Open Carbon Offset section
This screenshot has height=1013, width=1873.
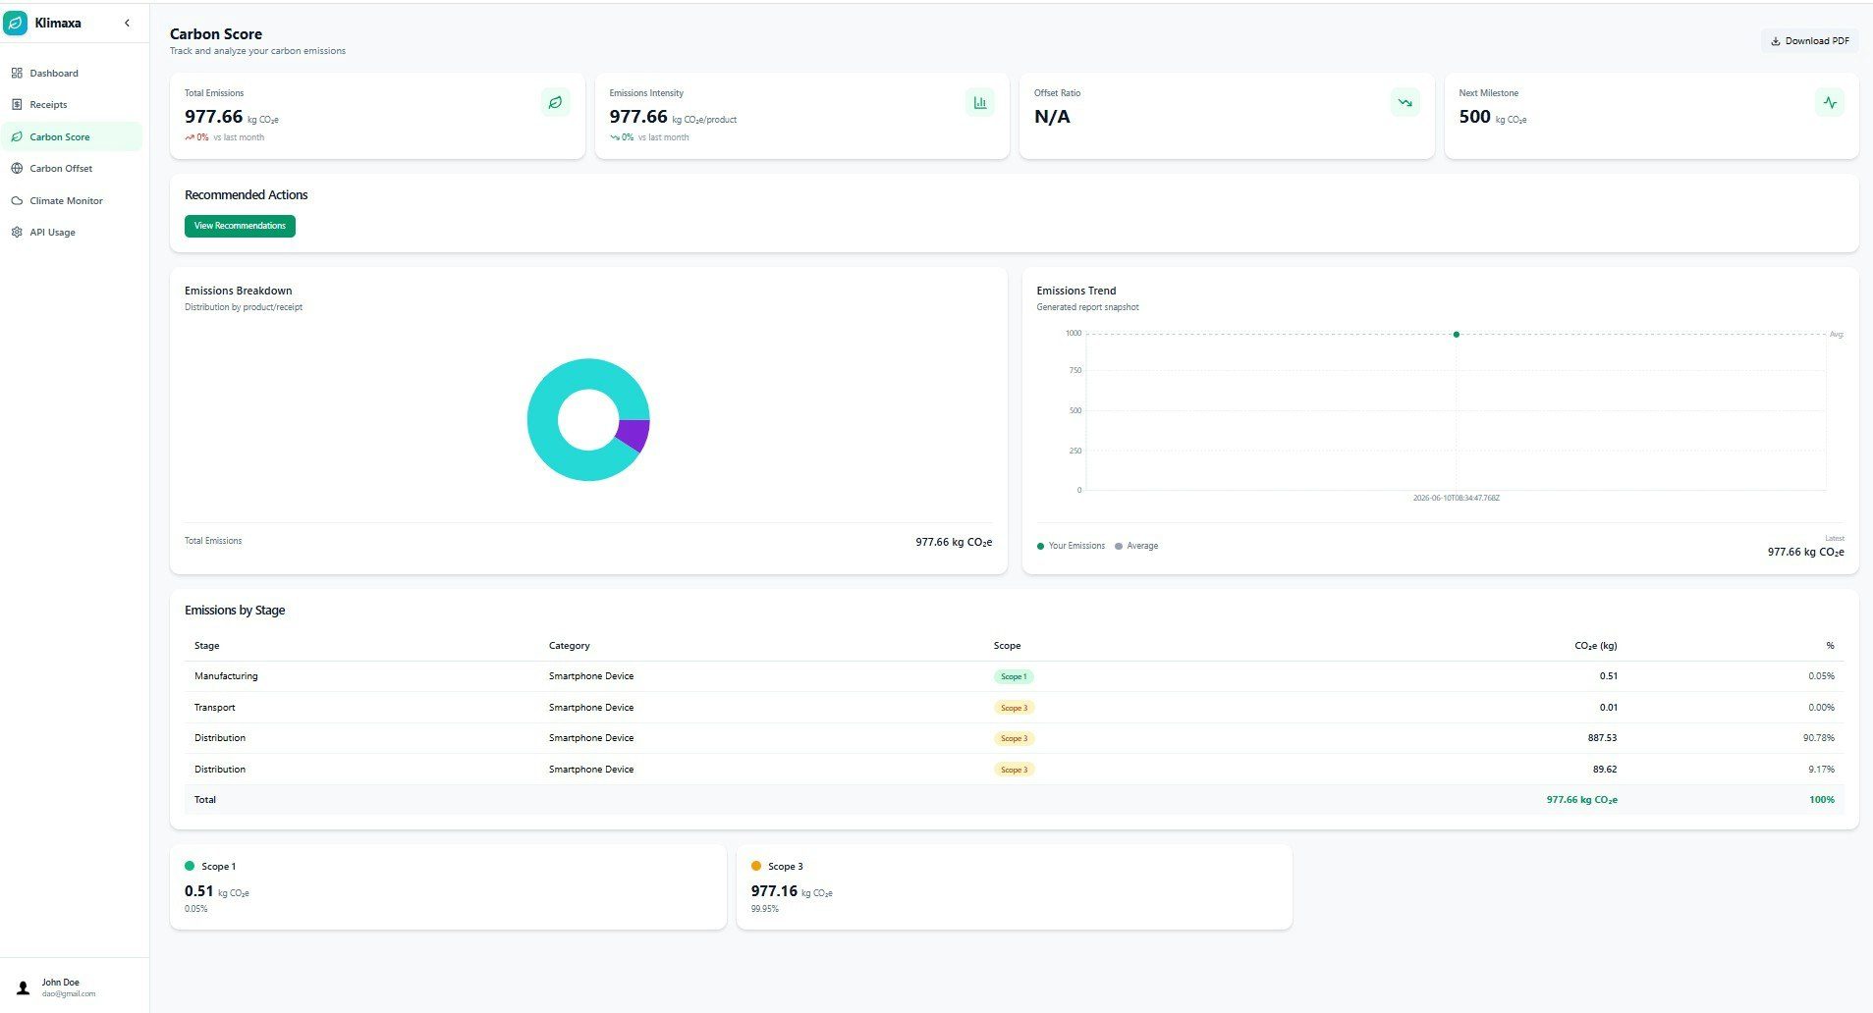[71, 169]
